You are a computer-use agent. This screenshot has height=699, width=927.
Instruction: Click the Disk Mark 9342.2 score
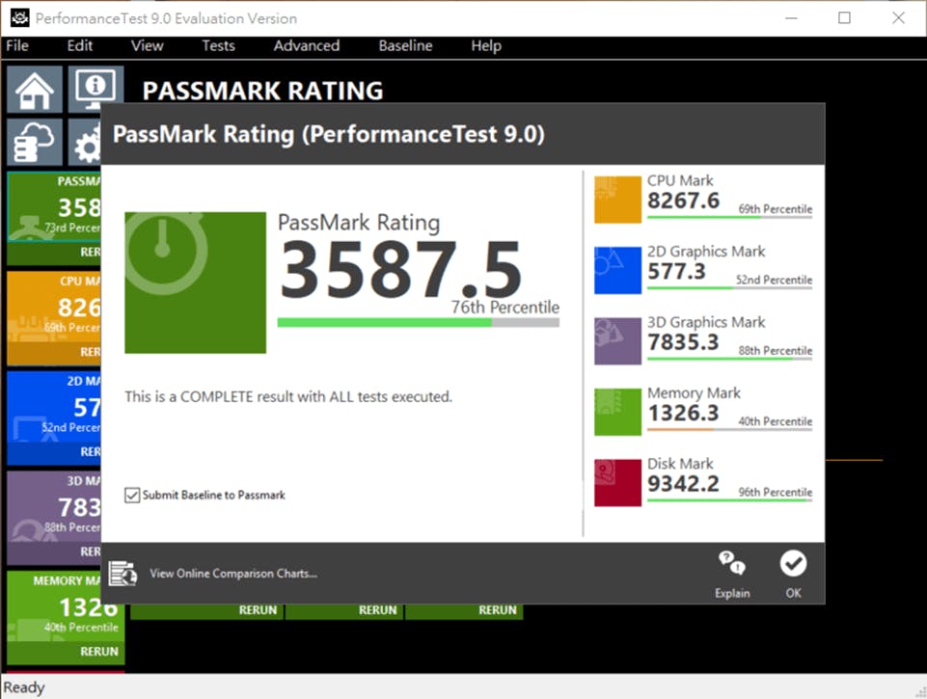(683, 485)
